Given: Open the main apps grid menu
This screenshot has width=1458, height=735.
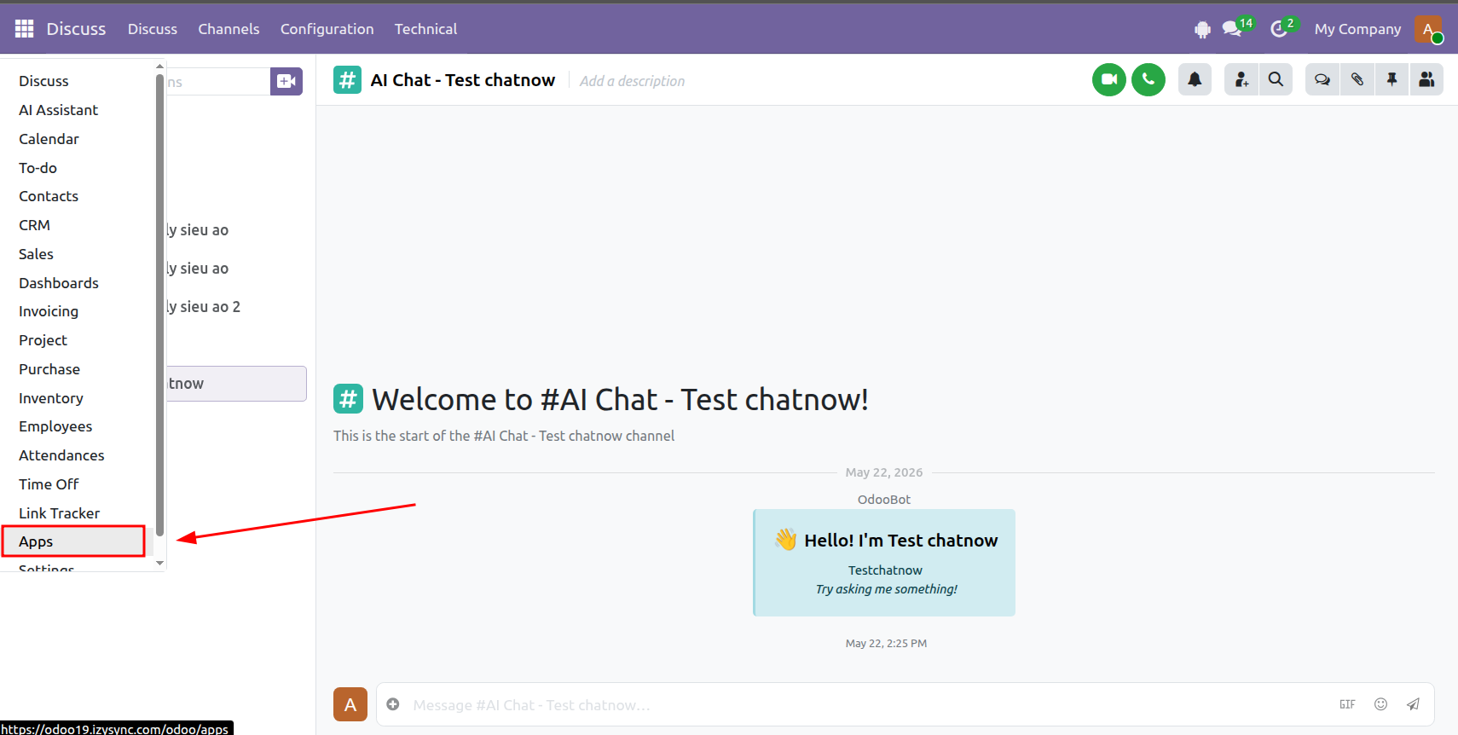Looking at the screenshot, I should [x=24, y=29].
